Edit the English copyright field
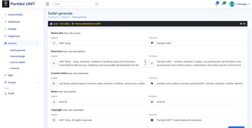This screenshot has width=252, height=128. click(x=102, y=120)
